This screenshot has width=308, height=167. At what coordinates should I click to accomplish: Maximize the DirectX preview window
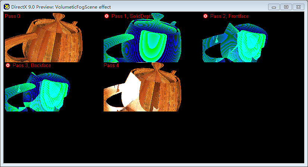pyautogui.click(x=286, y=7)
